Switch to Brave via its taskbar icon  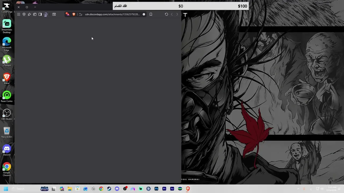188,189
